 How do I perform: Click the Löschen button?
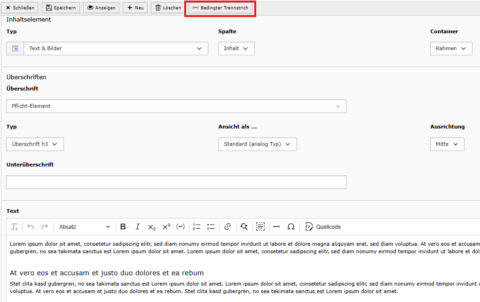[168, 8]
